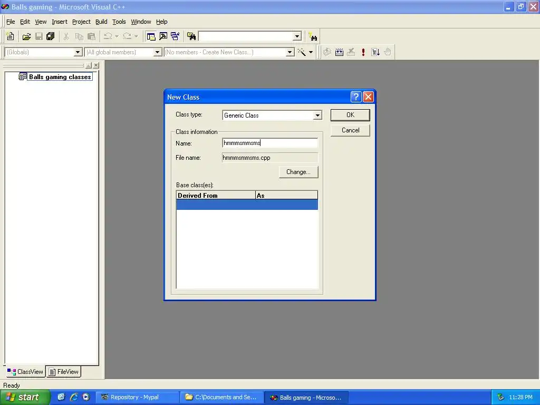
Task: Click the Stop Build icon
Action: click(x=351, y=52)
